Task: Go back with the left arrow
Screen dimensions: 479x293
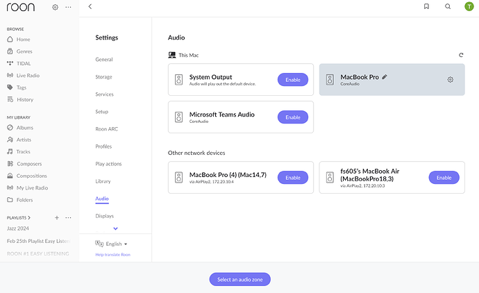Action: pyautogui.click(x=90, y=6)
